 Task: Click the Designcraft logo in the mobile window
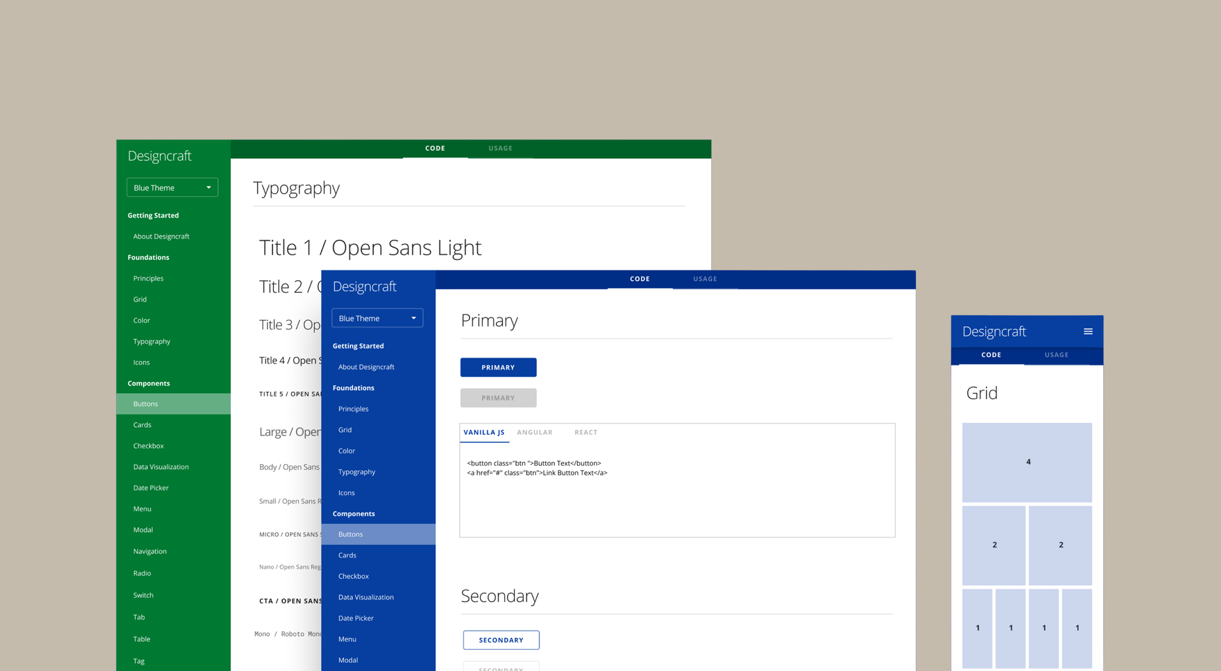(x=994, y=332)
